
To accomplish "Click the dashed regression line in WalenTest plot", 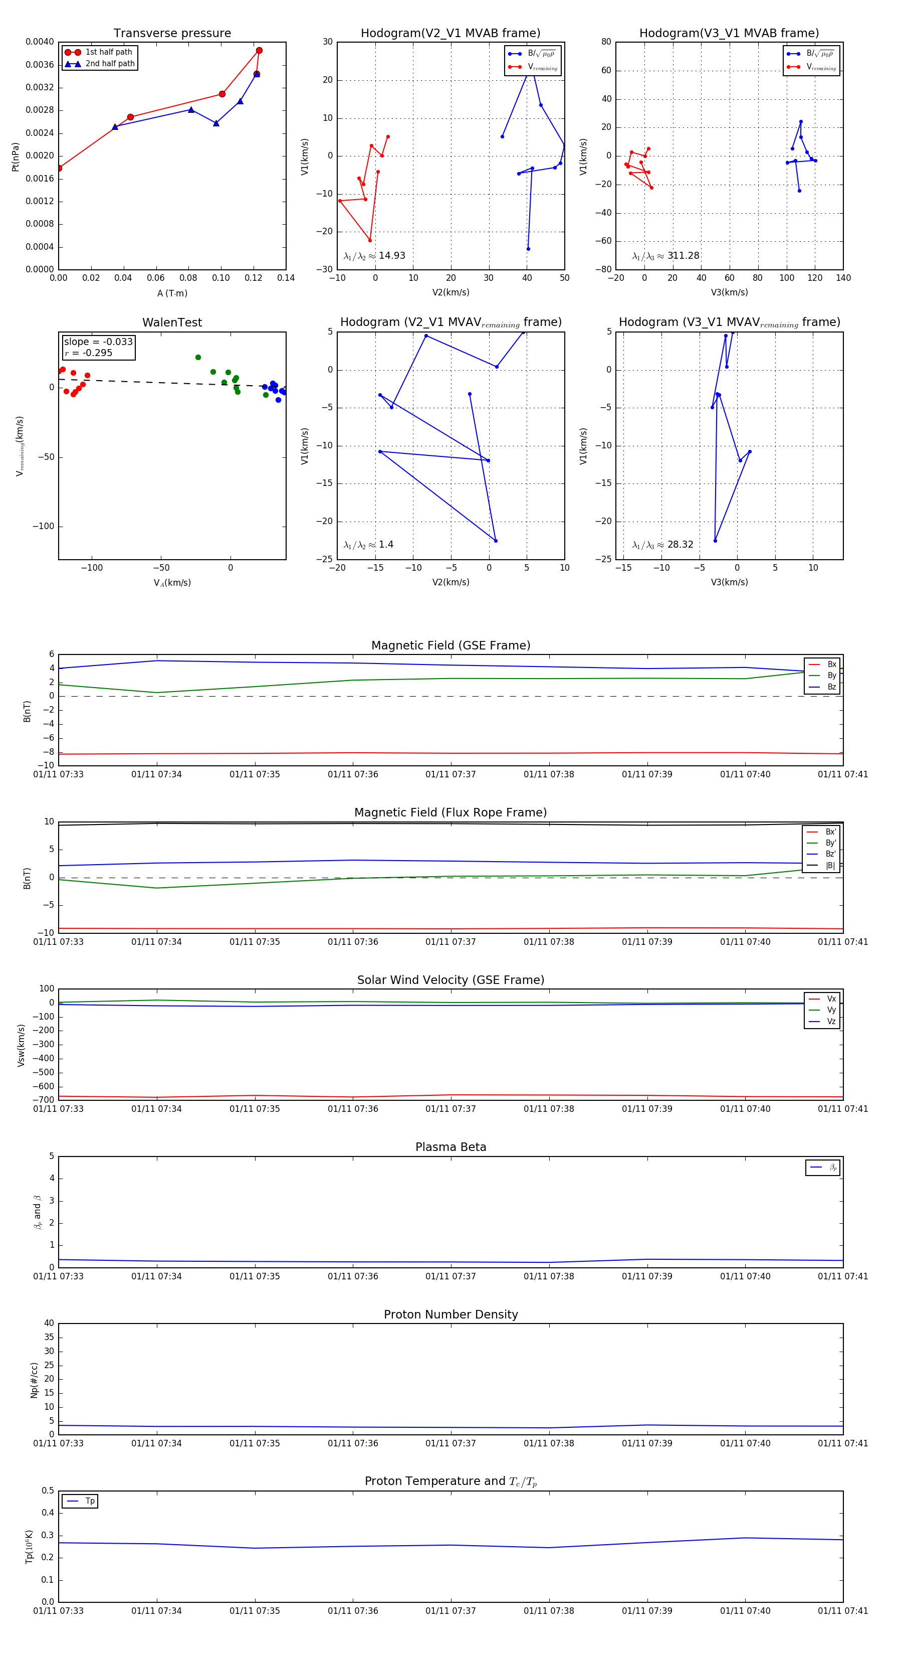I will click(172, 383).
